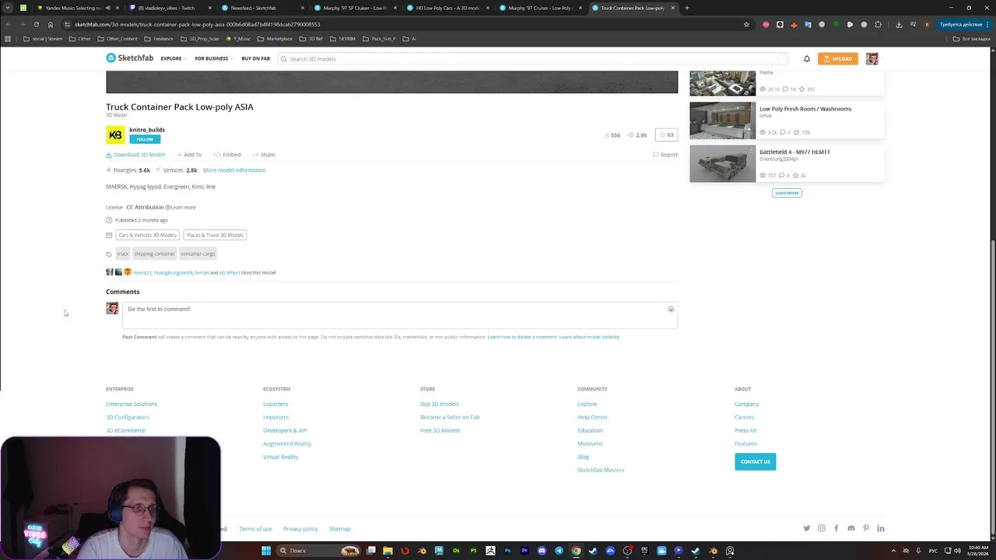The height and width of the screenshot is (560, 996).
Task: Open Learn more next to CC Attribution
Action: click(x=181, y=208)
